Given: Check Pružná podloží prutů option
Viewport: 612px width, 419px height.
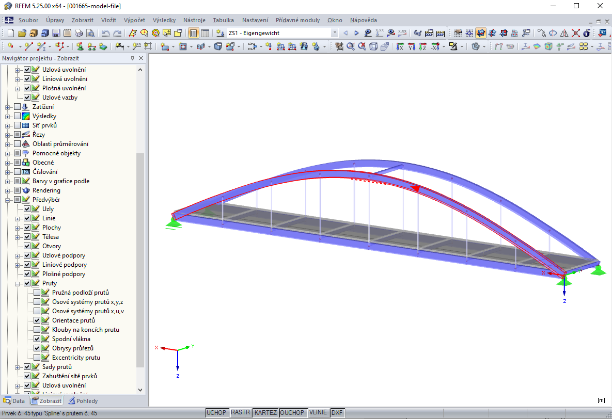Looking at the screenshot, I should (37, 292).
